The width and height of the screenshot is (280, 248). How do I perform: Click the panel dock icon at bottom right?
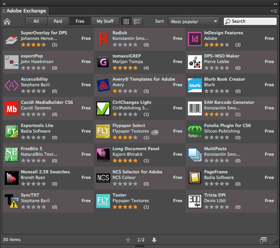[x=263, y=240]
